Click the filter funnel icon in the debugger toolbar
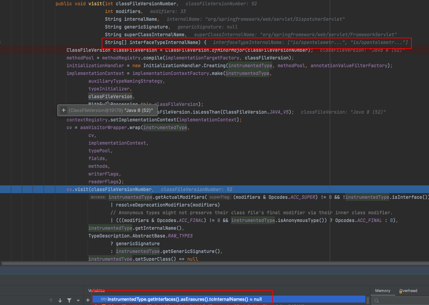This screenshot has height=305, width=429. click(70, 300)
